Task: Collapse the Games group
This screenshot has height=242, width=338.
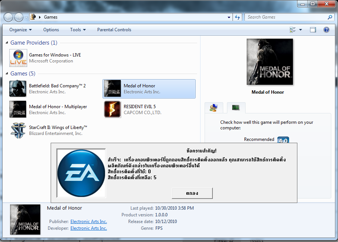Action: point(7,74)
